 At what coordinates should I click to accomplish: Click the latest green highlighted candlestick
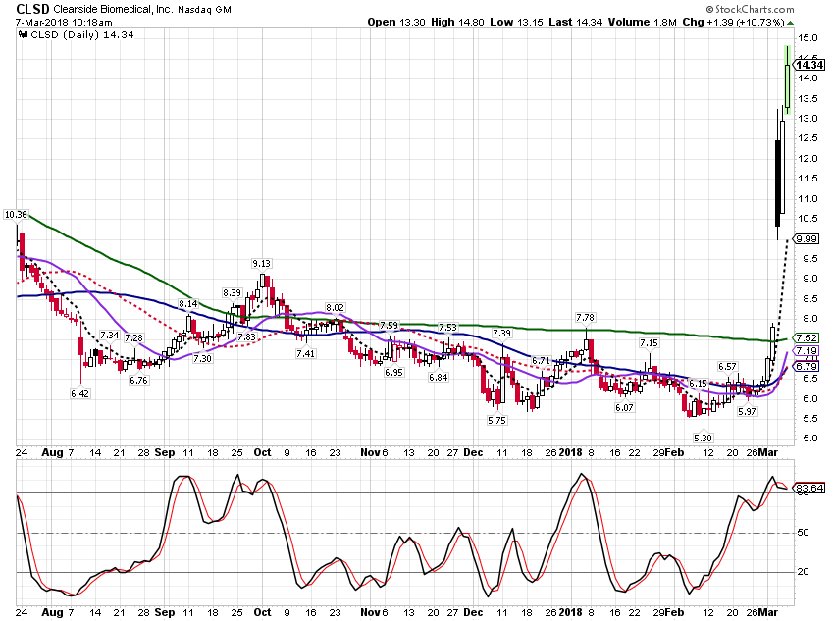pyautogui.click(x=787, y=79)
